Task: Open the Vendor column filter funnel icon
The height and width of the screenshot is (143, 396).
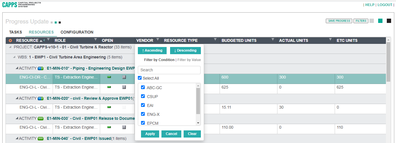Action: point(157,40)
